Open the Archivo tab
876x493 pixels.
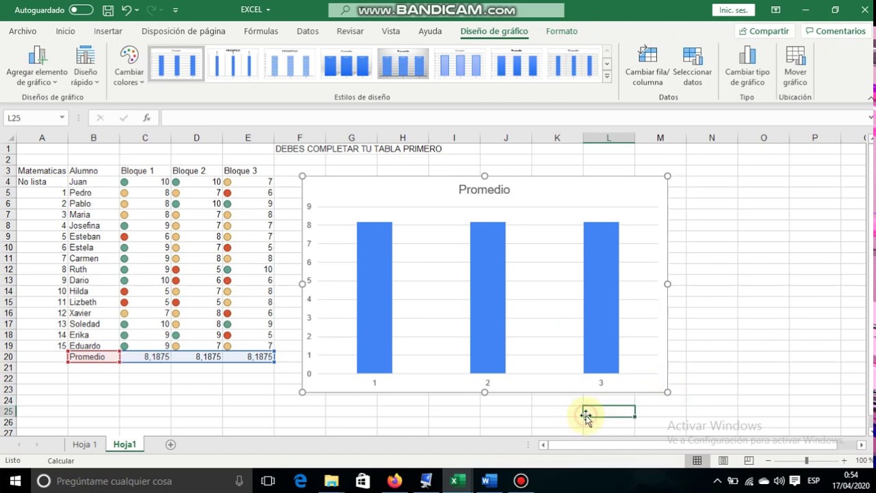23,31
